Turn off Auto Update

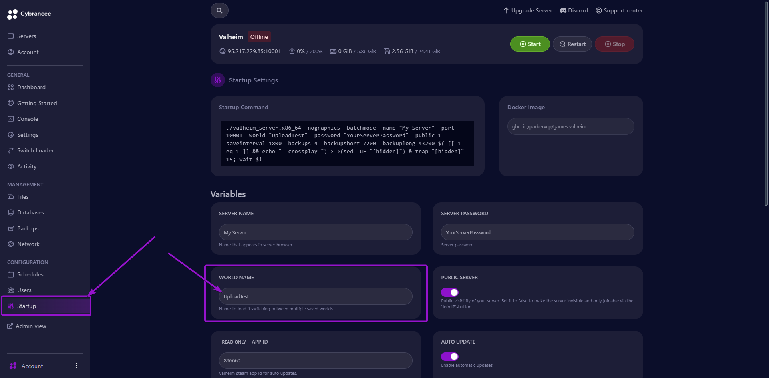pos(449,356)
